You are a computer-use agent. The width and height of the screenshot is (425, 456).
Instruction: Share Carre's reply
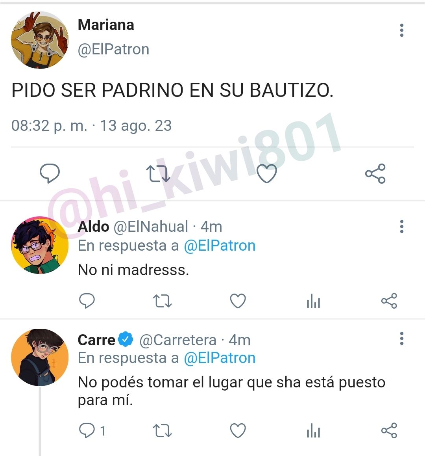tap(389, 430)
